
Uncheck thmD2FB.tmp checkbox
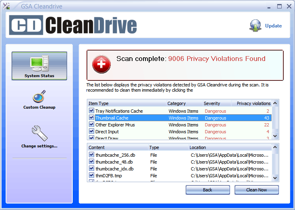tap(91, 175)
